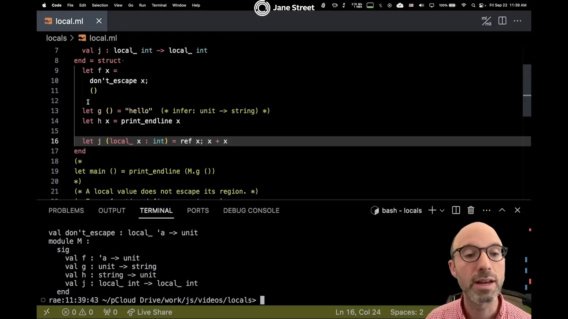Split the editor to the right
Image resolution: width=568 pixels, height=319 pixels.
[x=502, y=21]
